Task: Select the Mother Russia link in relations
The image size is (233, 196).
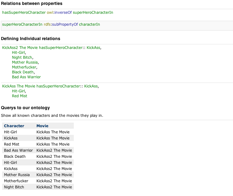Action: pos(25,62)
